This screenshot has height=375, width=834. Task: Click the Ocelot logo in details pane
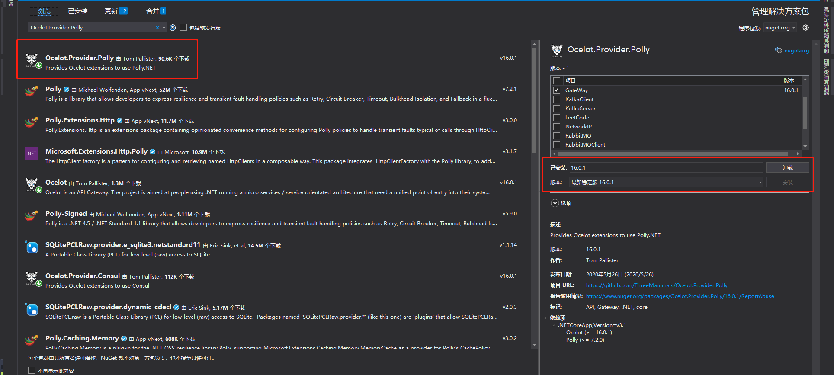(557, 50)
